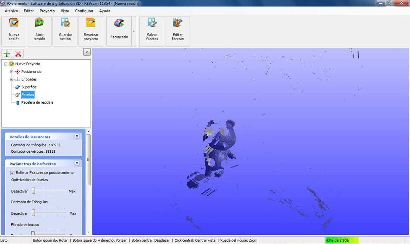Click the parameters panel scrollbar thumb
The width and height of the screenshot is (410, 244).
(x=88, y=160)
